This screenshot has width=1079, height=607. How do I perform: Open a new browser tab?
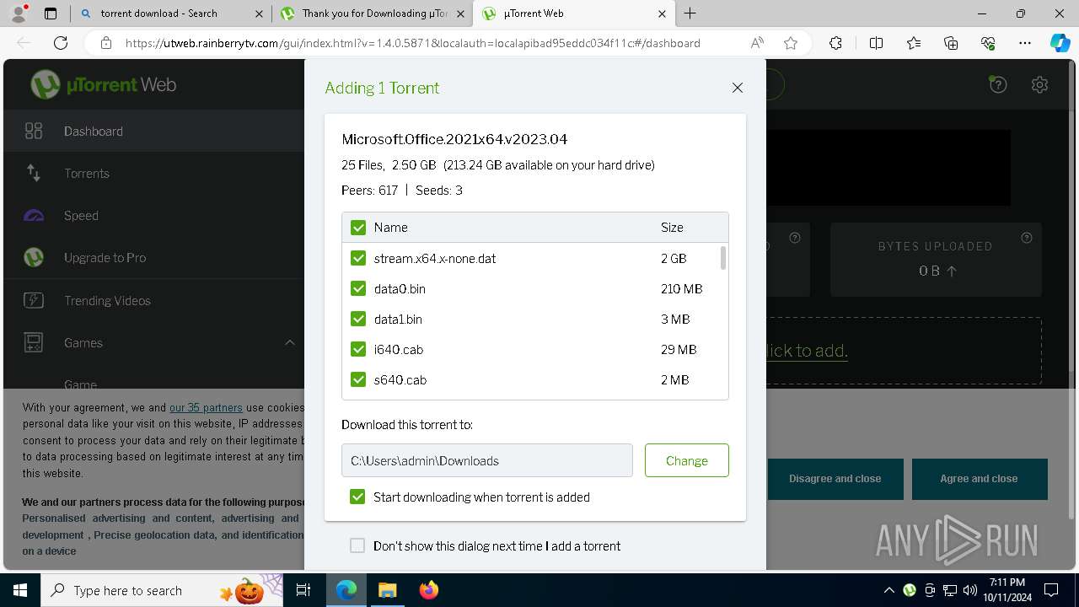pos(690,13)
